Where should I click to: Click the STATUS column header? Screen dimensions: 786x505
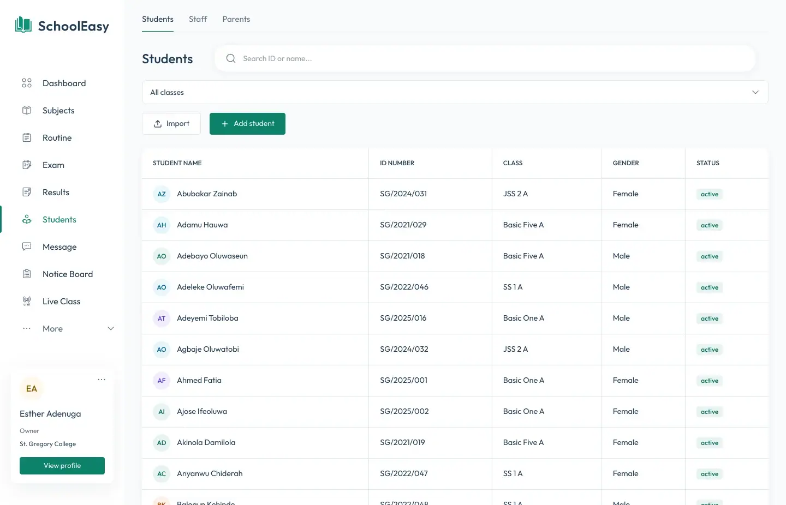coord(708,163)
